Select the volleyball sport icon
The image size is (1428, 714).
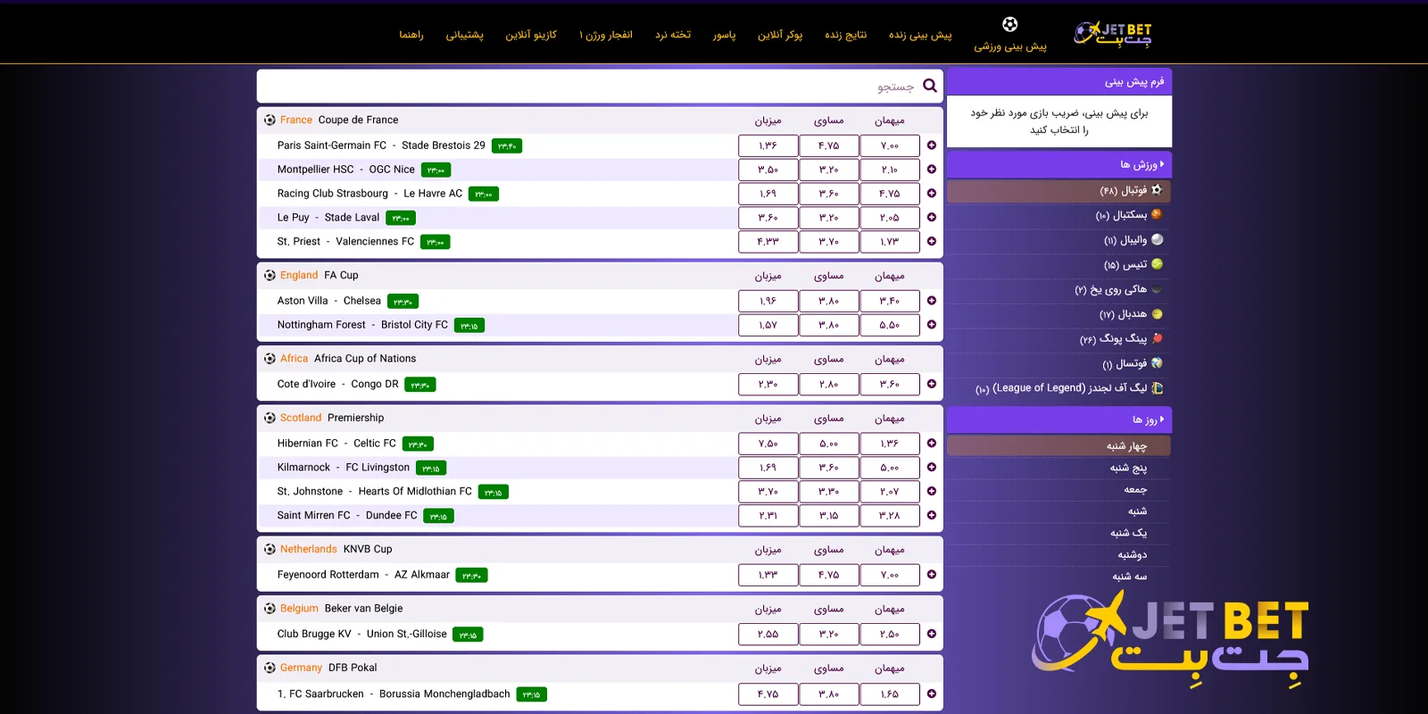pos(1157,239)
